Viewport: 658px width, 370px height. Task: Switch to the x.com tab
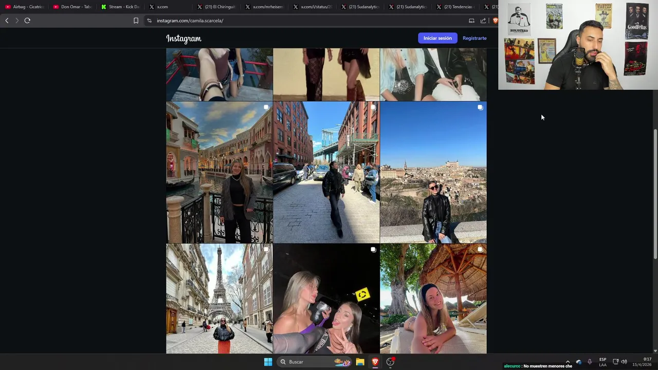[169, 7]
